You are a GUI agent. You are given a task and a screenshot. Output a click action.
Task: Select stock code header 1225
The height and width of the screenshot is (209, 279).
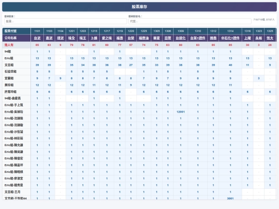click(x=144, y=31)
